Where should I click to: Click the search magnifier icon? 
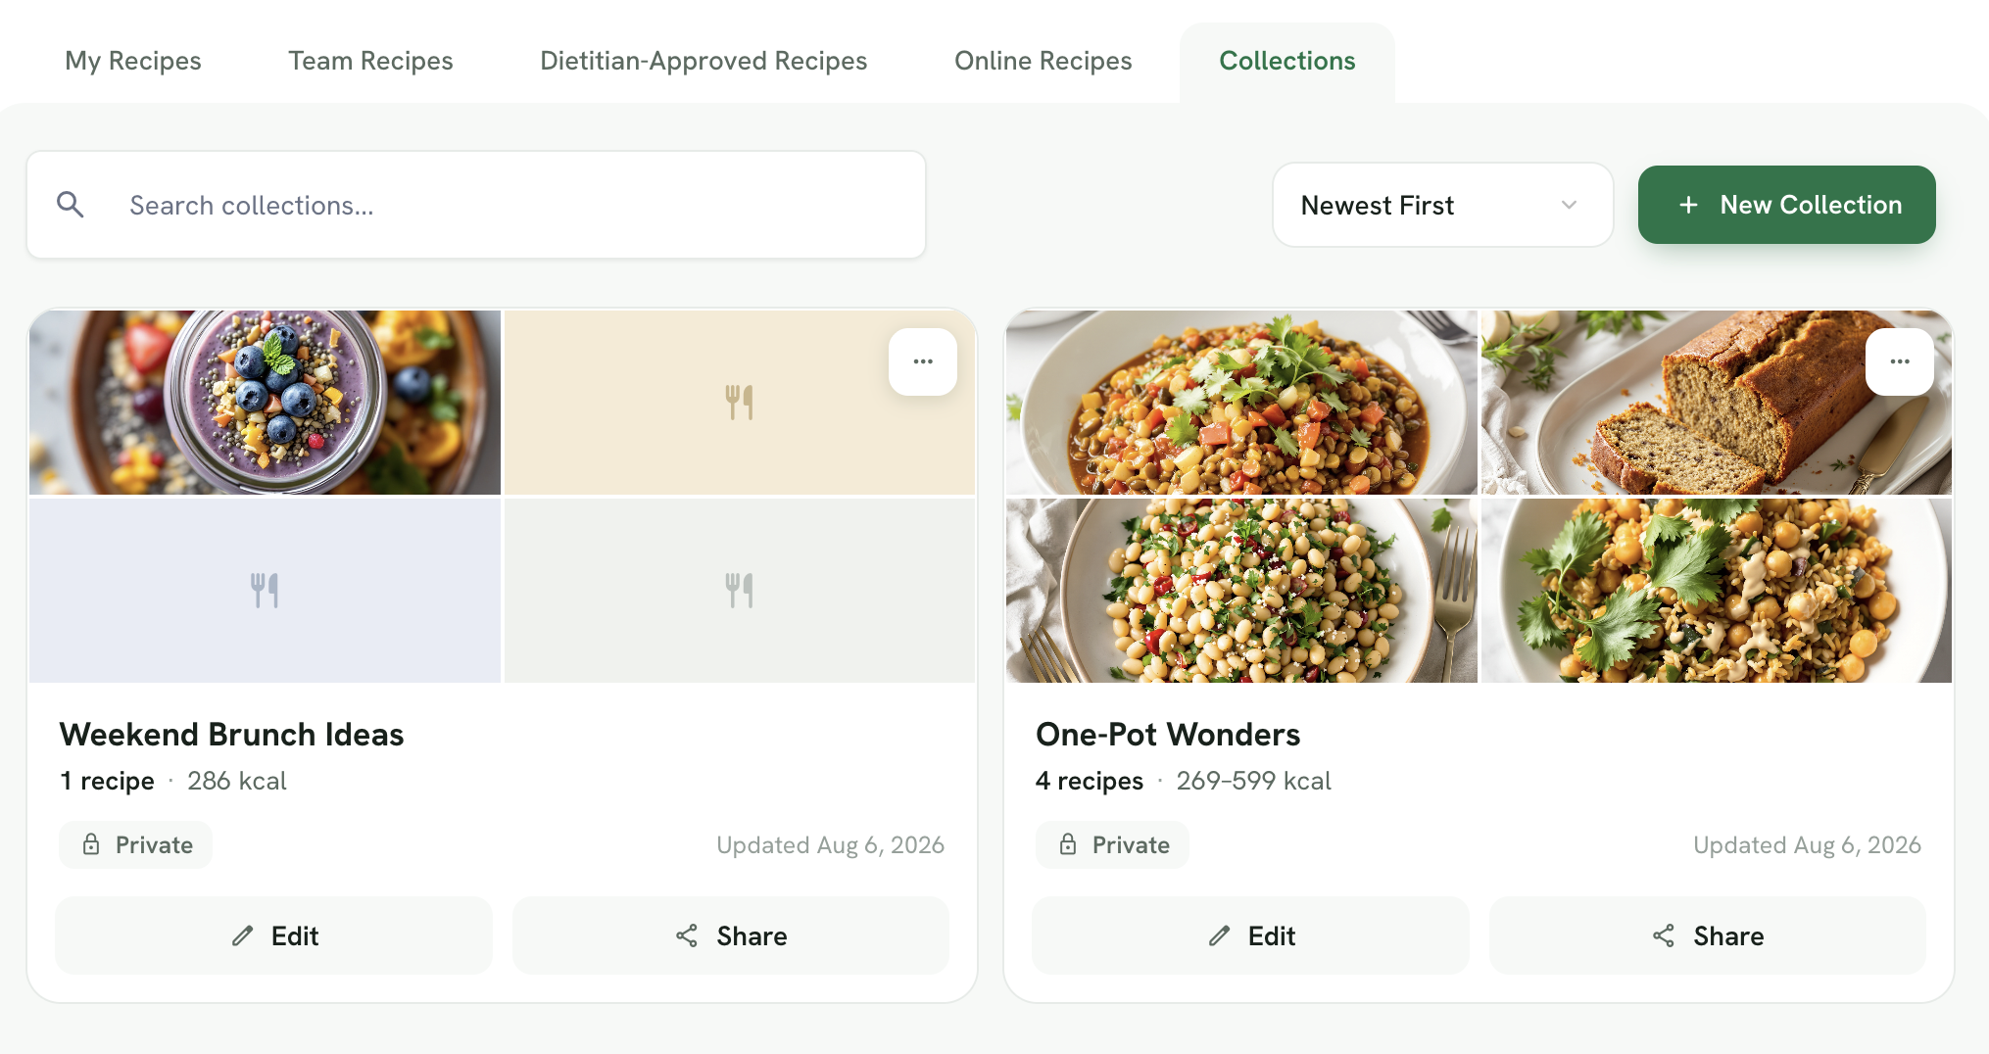(x=71, y=205)
